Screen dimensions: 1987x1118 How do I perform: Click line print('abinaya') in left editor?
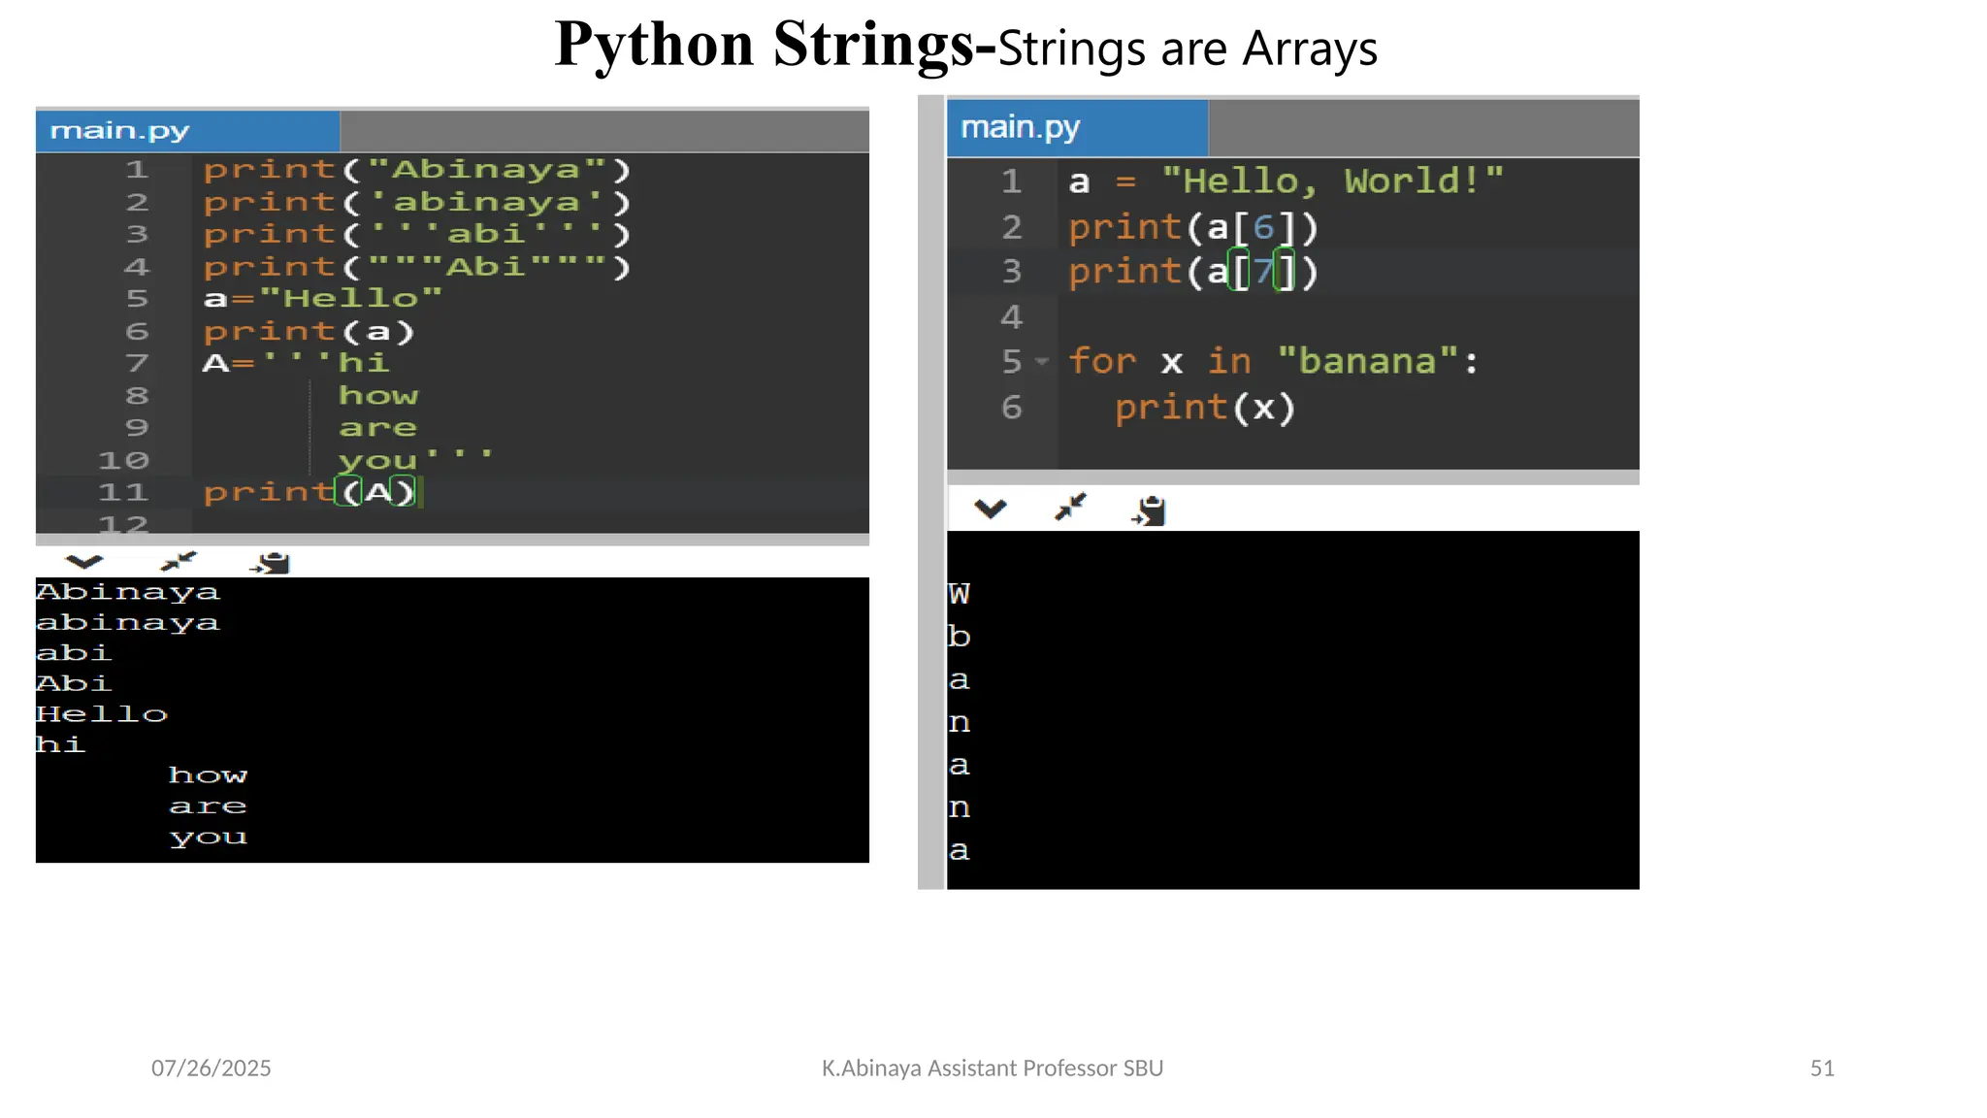tap(418, 203)
